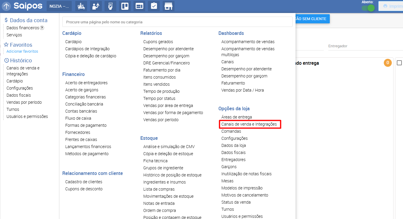Open the delivery scooter icon in top bar
Image resolution: width=403 pixels, height=219 pixels.
[81, 6]
